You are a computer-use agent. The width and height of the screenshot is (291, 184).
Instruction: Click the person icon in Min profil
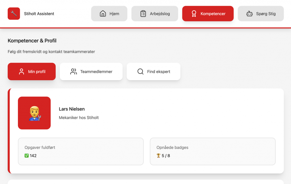pyautogui.click(x=21, y=72)
